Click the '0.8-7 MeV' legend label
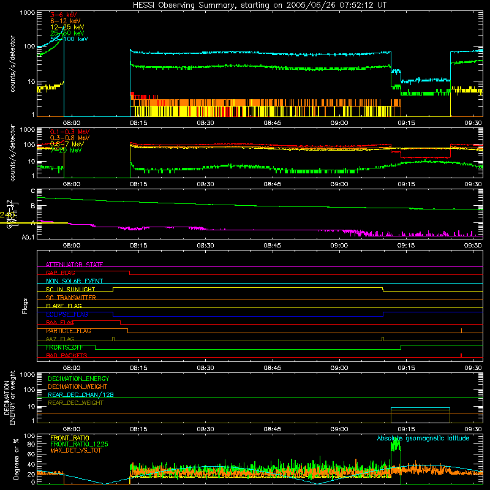 (67, 144)
